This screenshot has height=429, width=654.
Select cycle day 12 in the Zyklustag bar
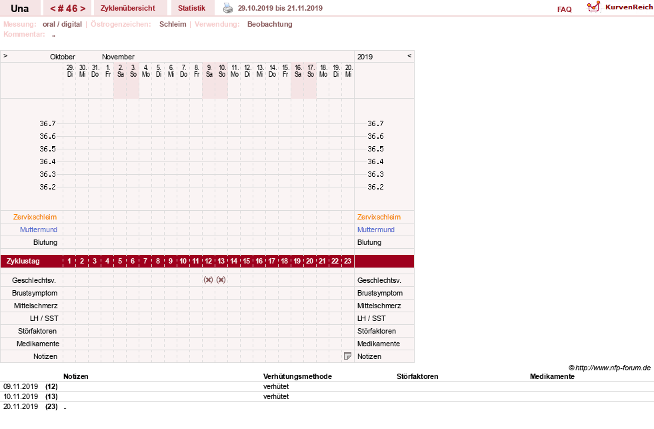pyautogui.click(x=208, y=262)
